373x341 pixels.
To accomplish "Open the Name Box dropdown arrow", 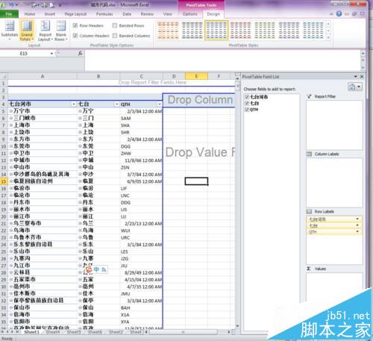I will [51, 54].
